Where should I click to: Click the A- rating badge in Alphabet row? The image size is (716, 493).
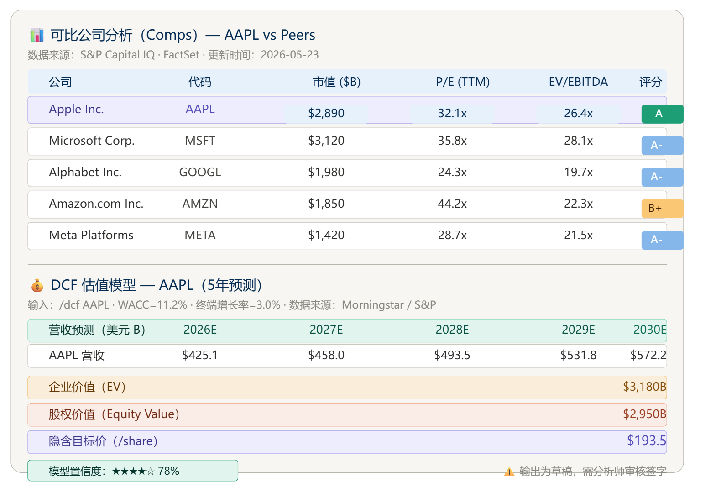pos(662,177)
